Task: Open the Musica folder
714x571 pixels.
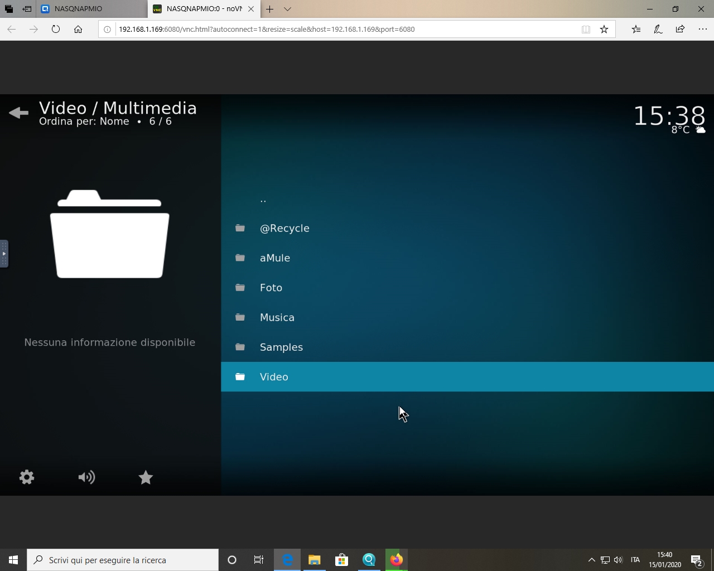Action: [x=277, y=318]
